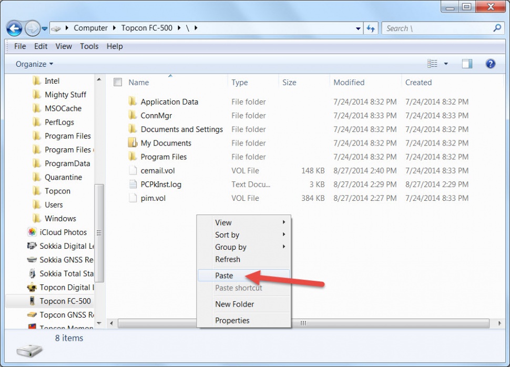Toggle the preview pane button
This screenshot has width=510, height=367.
coord(467,64)
